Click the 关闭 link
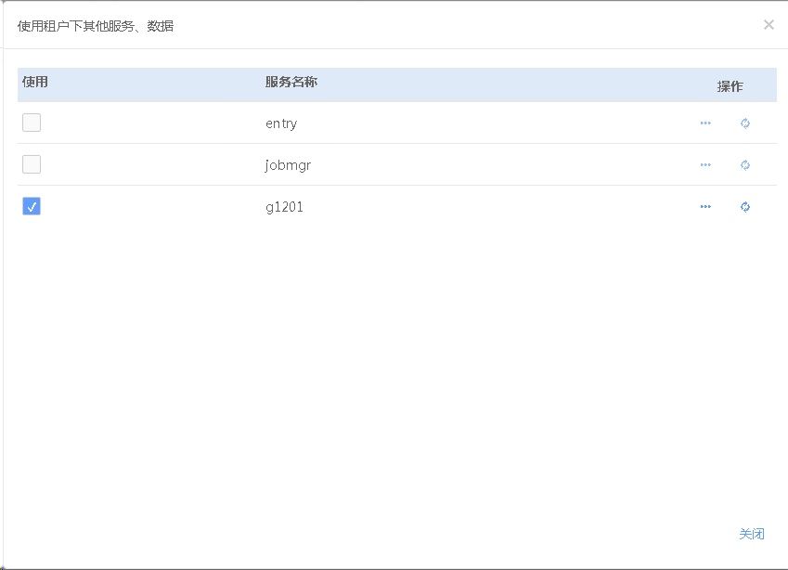 pyautogui.click(x=752, y=534)
